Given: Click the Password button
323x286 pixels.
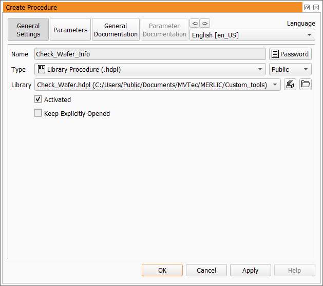Looking at the screenshot, I should point(290,54).
